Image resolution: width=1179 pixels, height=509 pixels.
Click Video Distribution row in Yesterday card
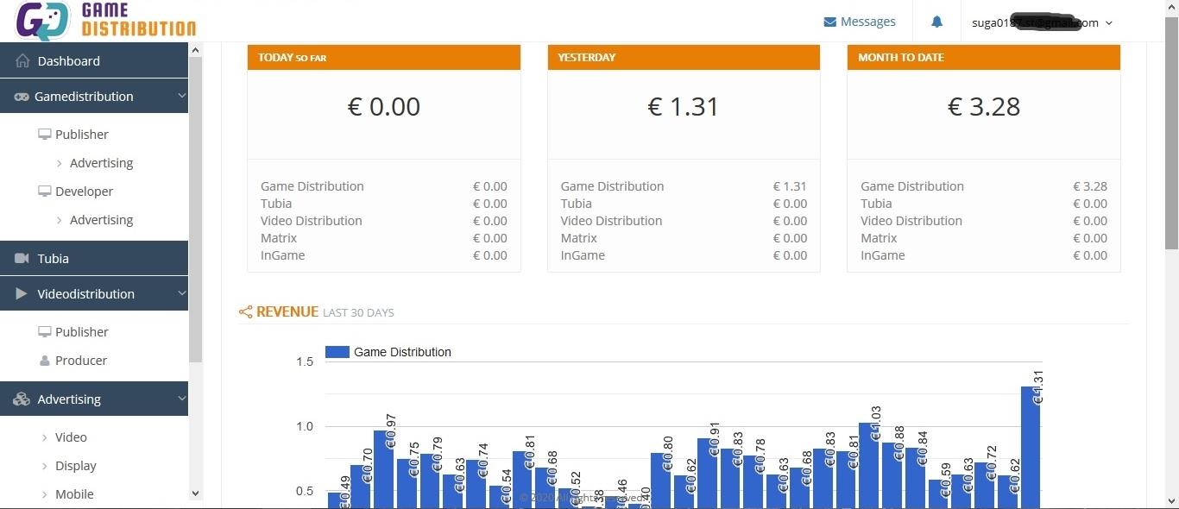(684, 221)
